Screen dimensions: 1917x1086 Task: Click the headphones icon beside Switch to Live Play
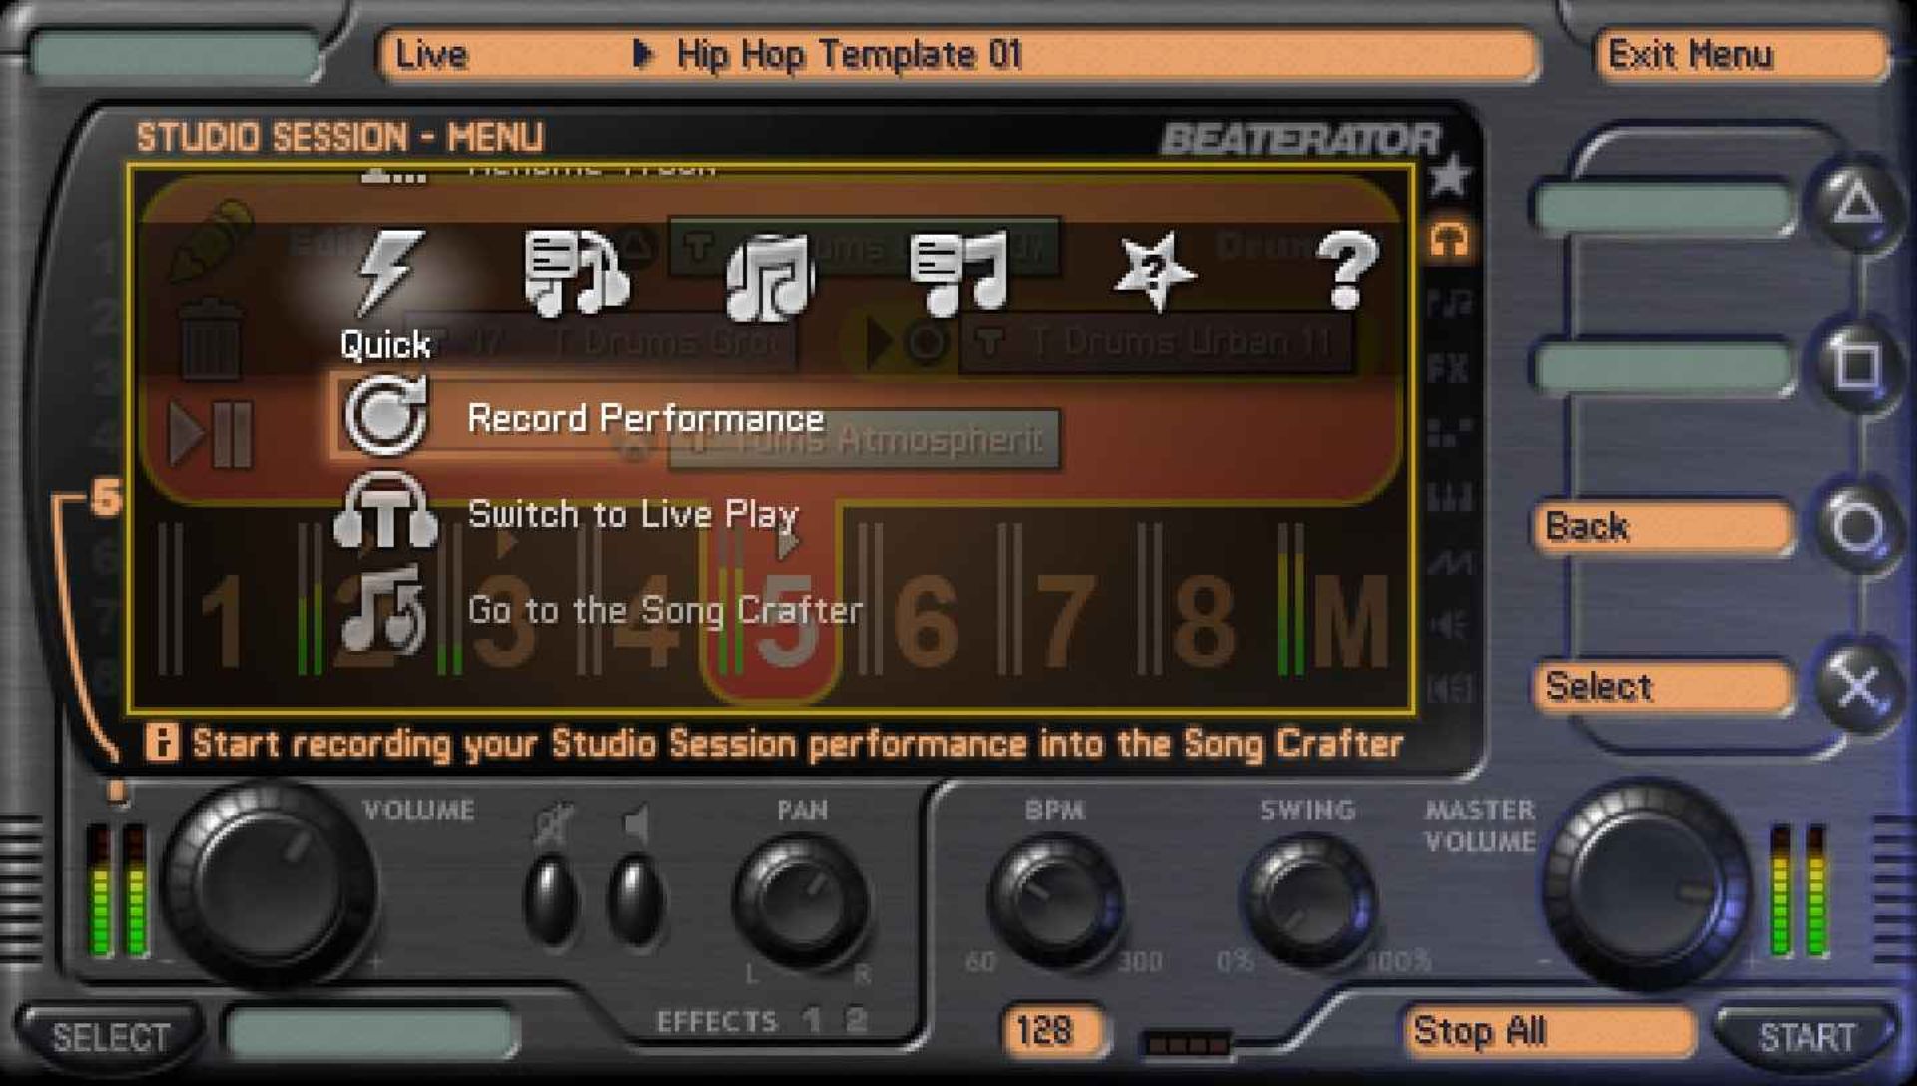click(x=385, y=512)
